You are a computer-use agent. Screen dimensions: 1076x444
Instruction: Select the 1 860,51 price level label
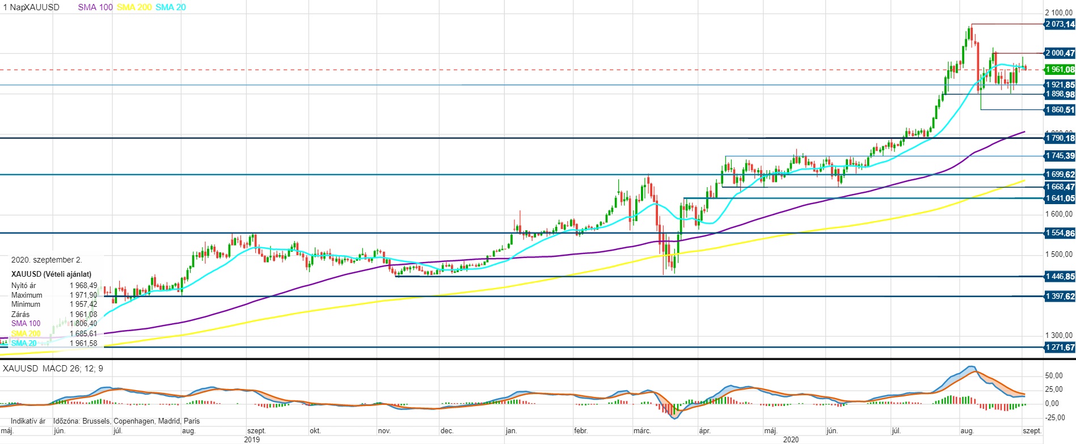coord(1060,110)
